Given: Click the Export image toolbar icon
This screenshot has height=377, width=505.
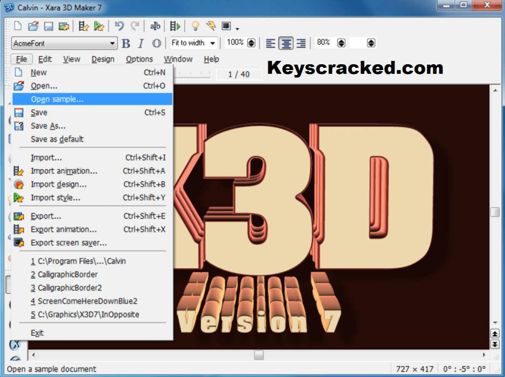Looking at the screenshot, I should click(x=64, y=26).
